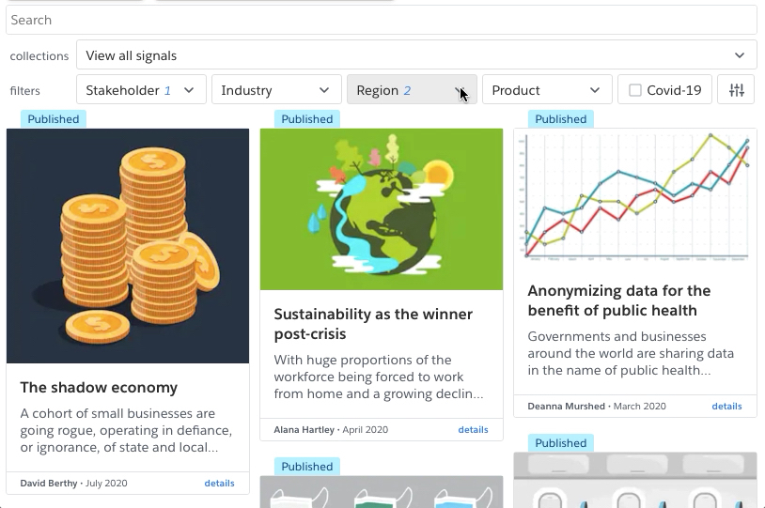This screenshot has width=765, height=508.
Task: Open the View all signals collections dropdown
Action: coord(416,55)
